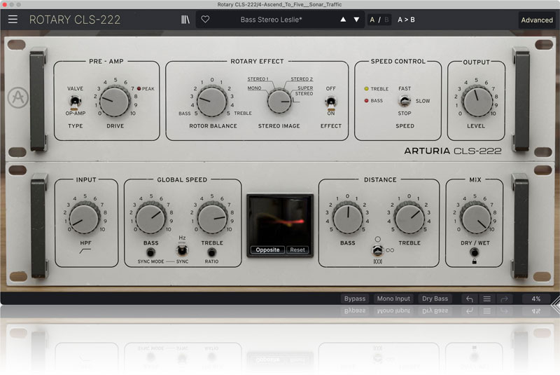Click the redo arrow in bottom bar

tap(505, 299)
